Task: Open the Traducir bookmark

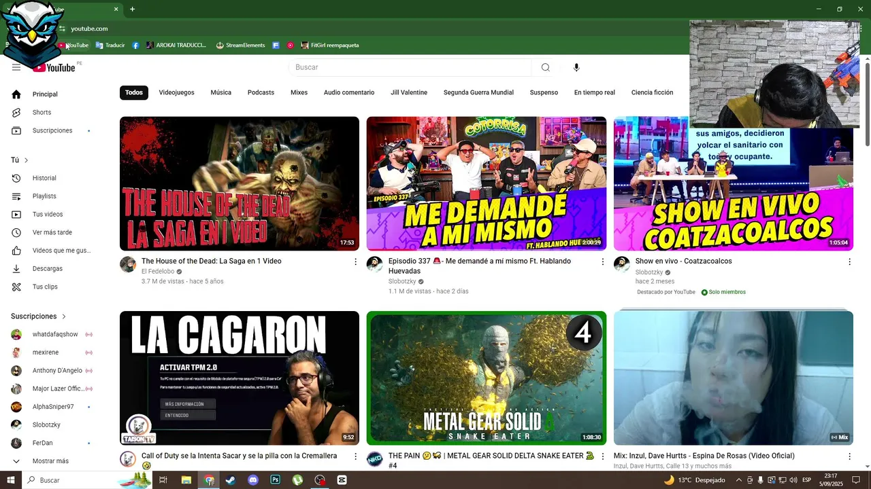Action: point(110,46)
